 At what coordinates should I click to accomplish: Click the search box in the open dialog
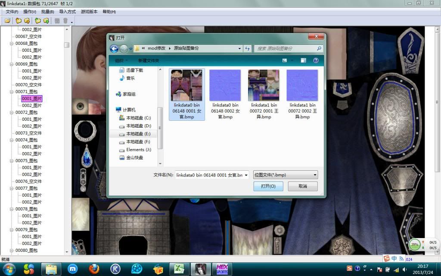pyautogui.click(x=288, y=49)
